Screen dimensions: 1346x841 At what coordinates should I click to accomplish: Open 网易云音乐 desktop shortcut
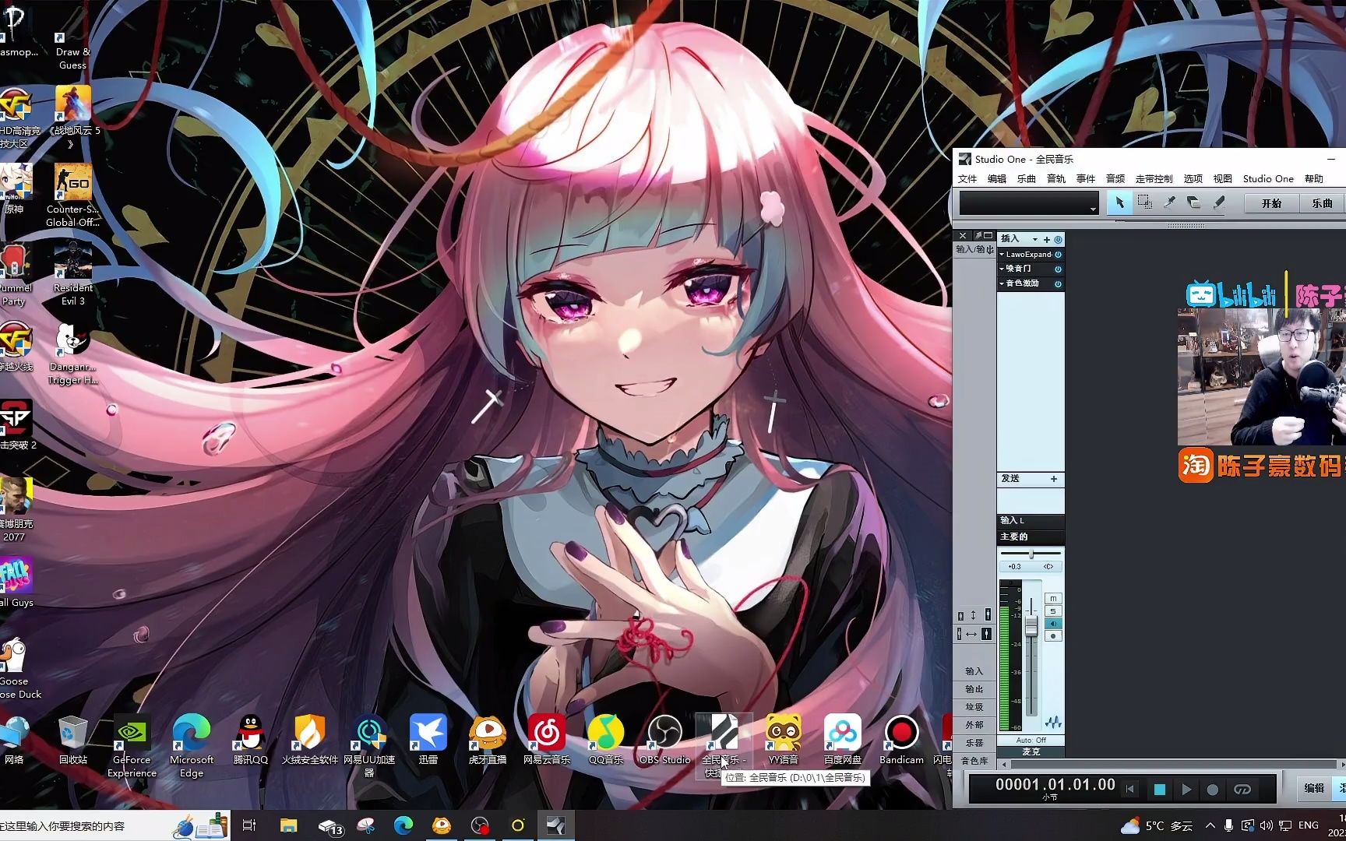[x=547, y=741]
